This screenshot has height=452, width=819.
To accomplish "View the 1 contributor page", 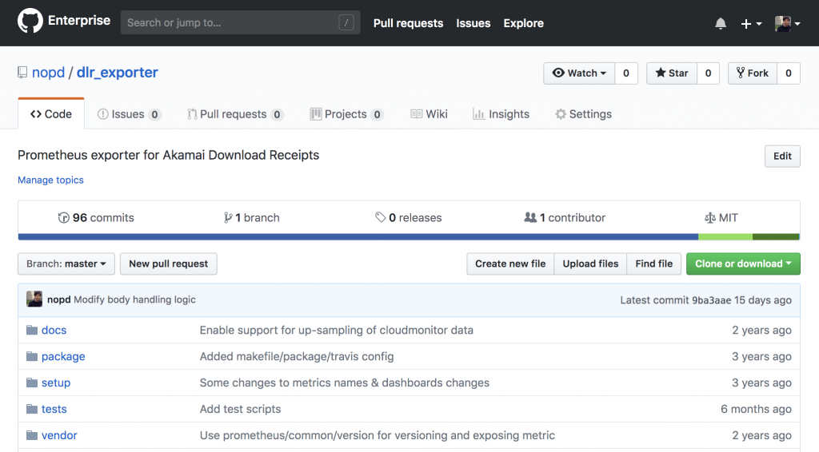I will pyautogui.click(x=565, y=217).
